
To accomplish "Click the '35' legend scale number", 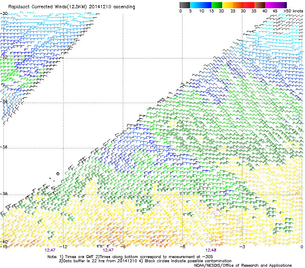I will [x=254, y=11].
